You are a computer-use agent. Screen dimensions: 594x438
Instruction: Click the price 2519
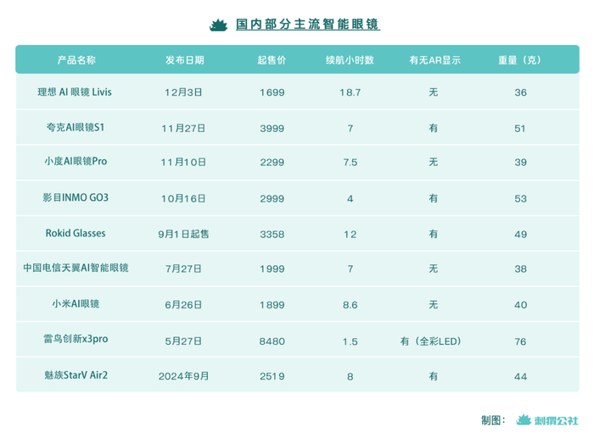point(272,376)
